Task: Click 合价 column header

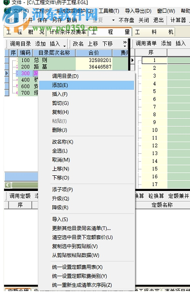Action: tap(94, 53)
